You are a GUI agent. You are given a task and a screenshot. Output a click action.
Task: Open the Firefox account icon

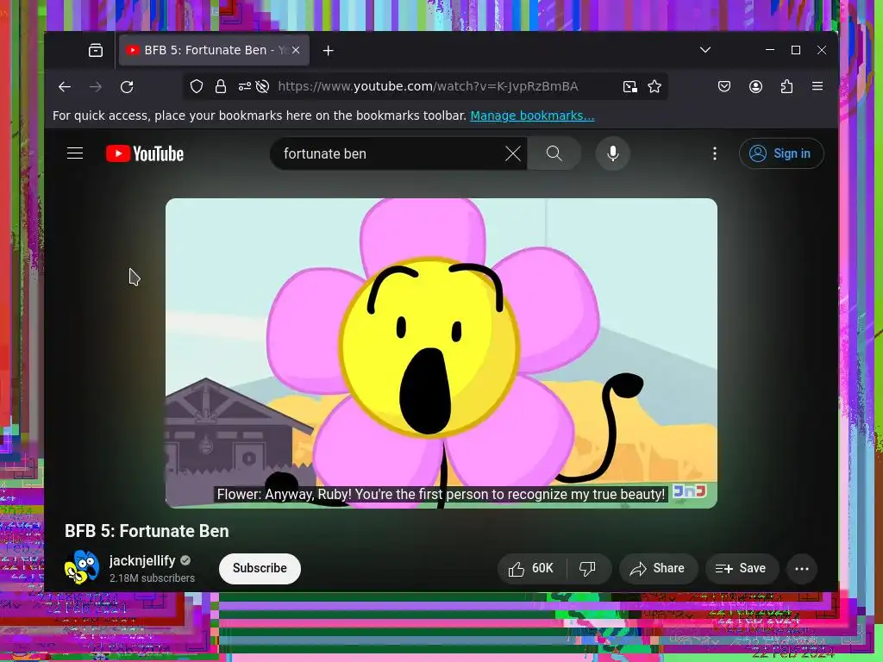[755, 86]
